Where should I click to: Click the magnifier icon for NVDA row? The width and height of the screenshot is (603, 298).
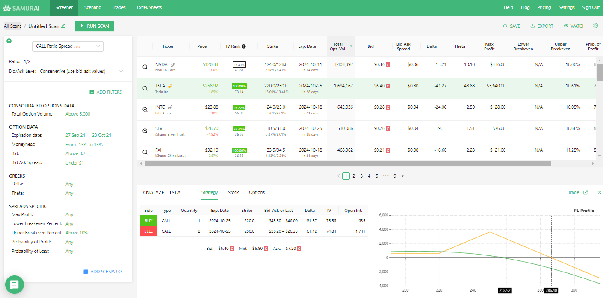click(x=145, y=67)
